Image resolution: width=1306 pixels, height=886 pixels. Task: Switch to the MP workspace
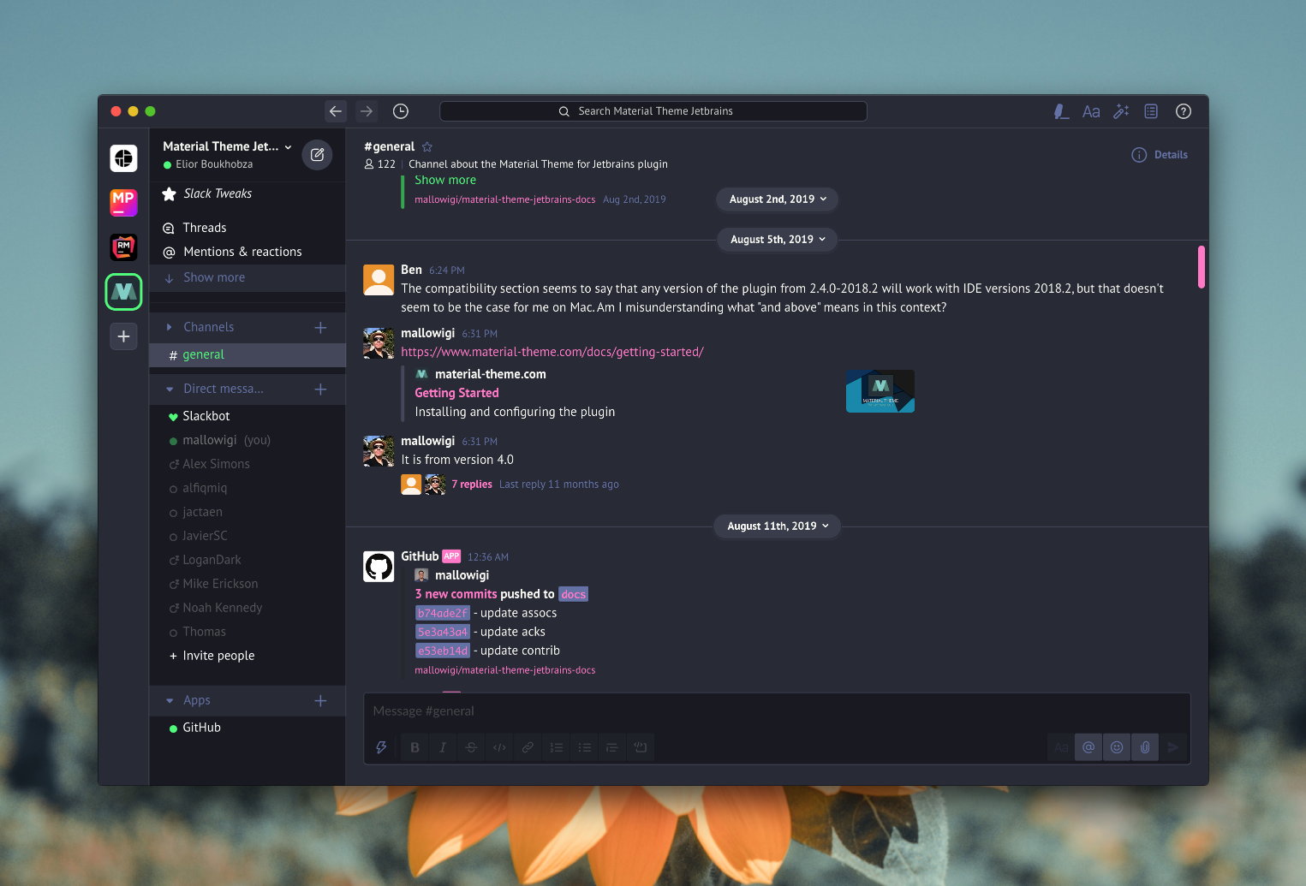pyautogui.click(x=123, y=203)
